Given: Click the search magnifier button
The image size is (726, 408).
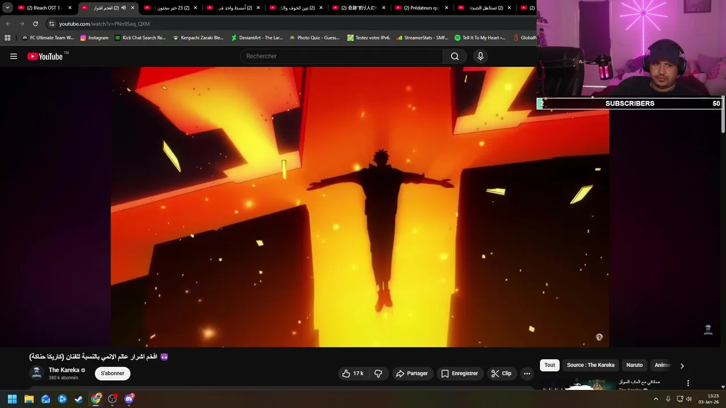Looking at the screenshot, I should pos(455,56).
